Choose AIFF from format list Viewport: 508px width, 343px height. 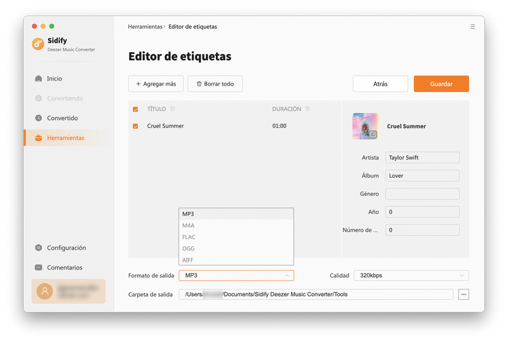tap(236, 260)
